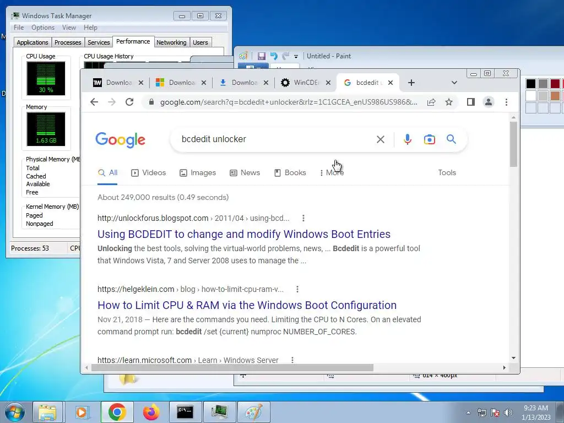Open Task Manager Help menu
The height and width of the screenshot is (423, 564).
click(x=90, y=28)
